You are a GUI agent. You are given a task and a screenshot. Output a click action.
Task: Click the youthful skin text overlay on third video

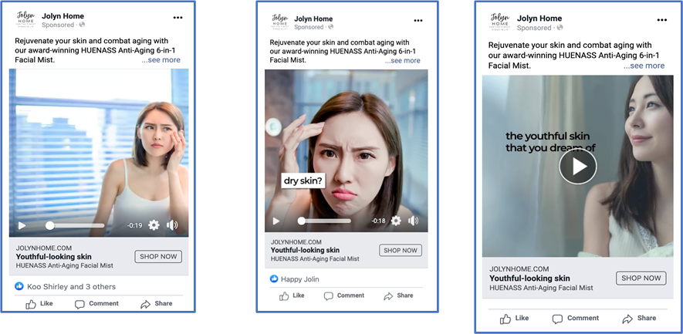tap(550, 142)
